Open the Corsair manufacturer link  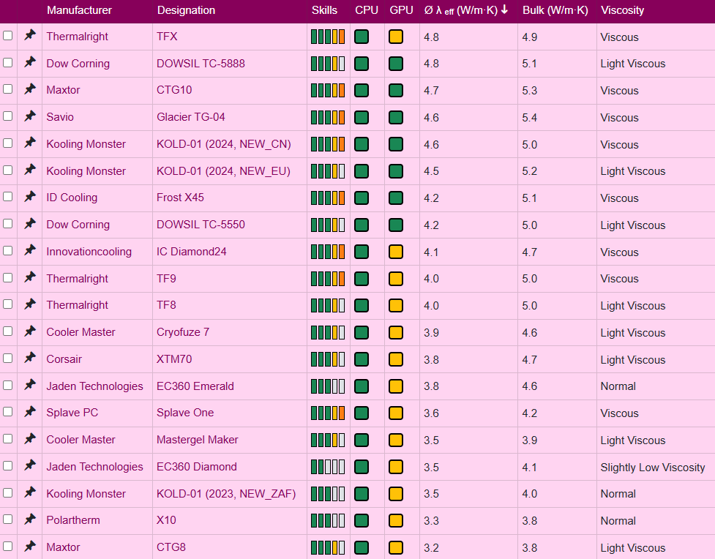(64, 359)
